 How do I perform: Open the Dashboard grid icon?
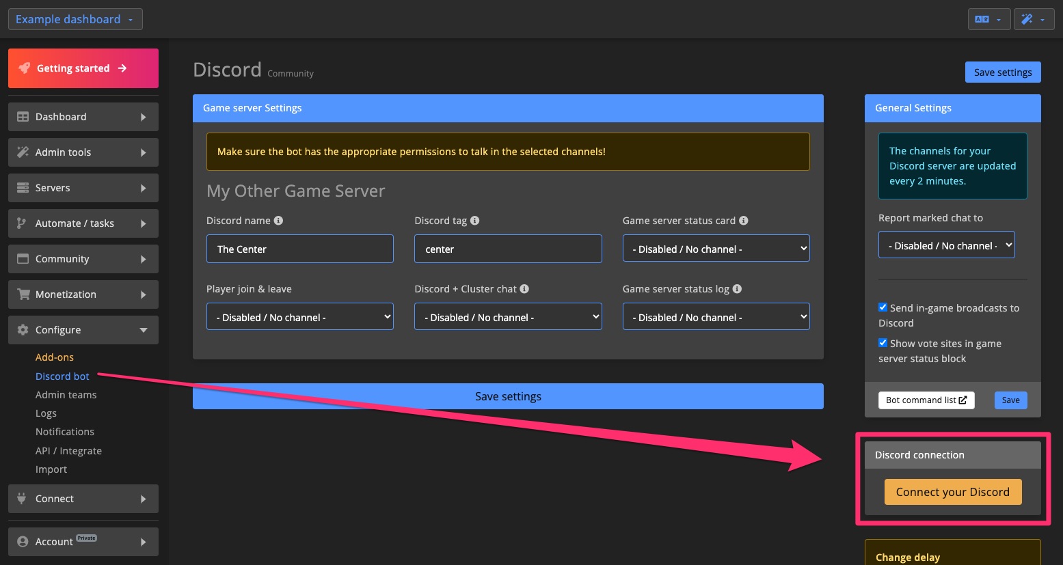(24, 116)
